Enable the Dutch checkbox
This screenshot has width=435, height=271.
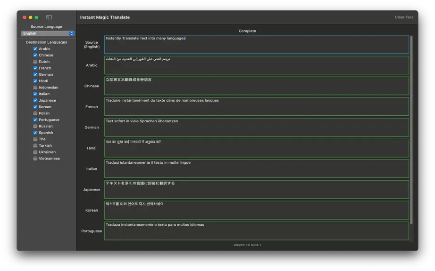(35, 62)
